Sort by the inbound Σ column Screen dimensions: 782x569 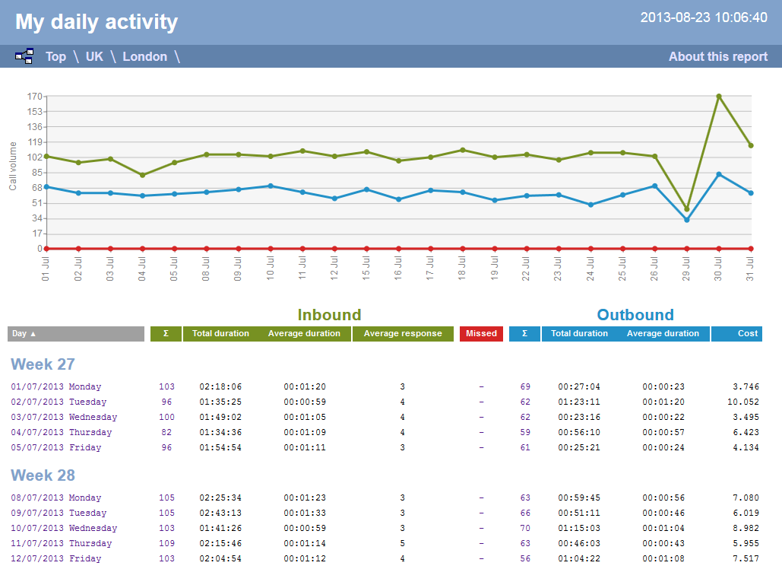pos(166,333)
